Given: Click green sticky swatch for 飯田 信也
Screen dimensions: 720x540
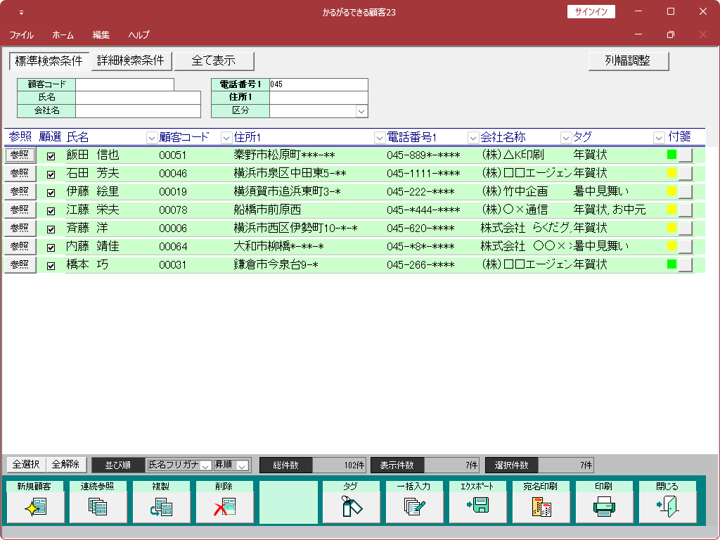Looking at the screenshot, I should point(671,154).
